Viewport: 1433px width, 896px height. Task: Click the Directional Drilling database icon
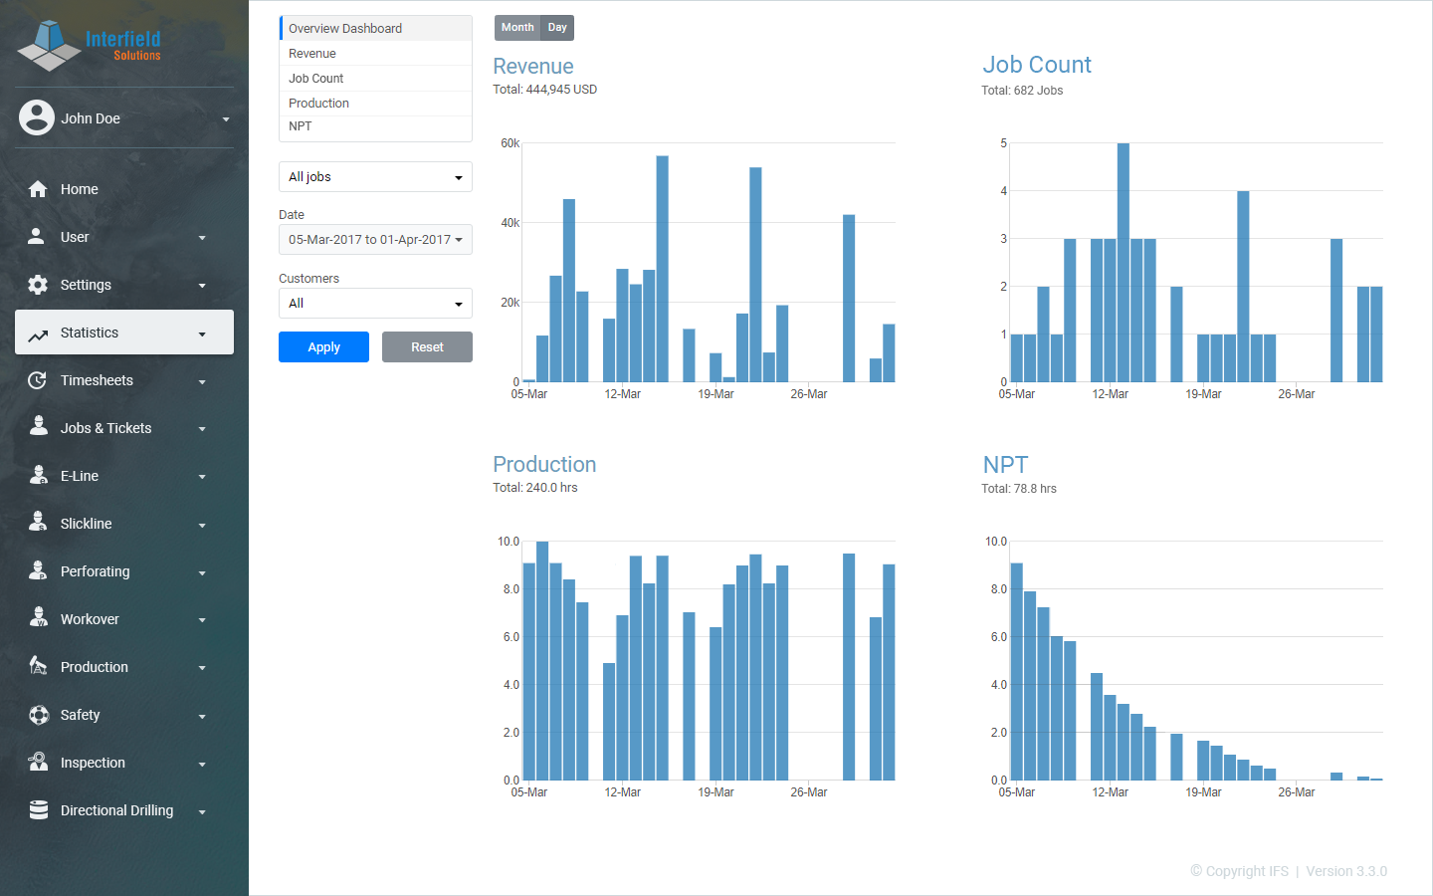coord(39,810)
